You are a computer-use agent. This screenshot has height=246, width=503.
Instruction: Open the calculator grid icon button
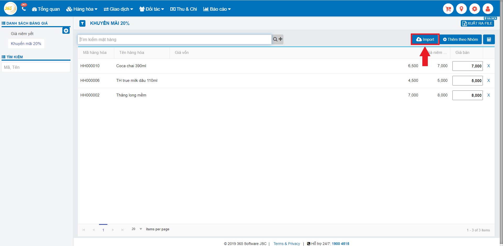click(x=489, y=39)
